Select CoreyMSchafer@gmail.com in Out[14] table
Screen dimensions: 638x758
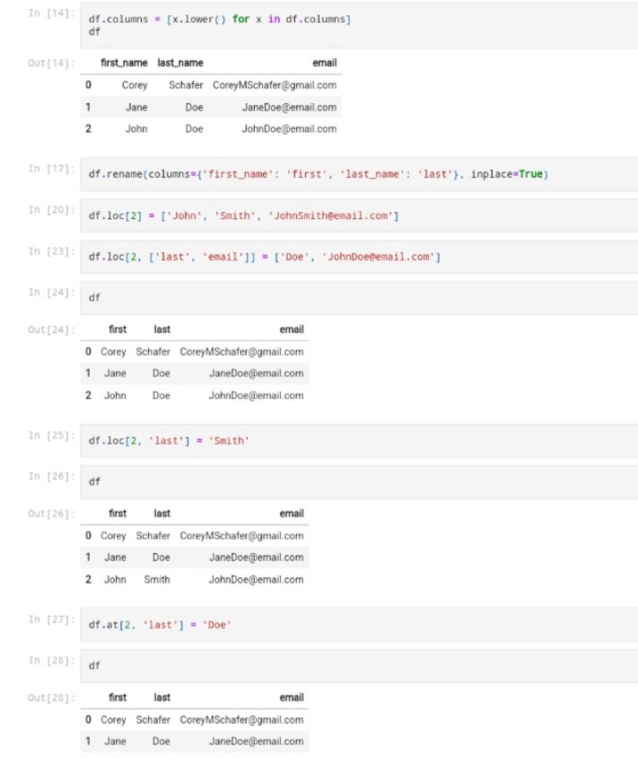275,85
